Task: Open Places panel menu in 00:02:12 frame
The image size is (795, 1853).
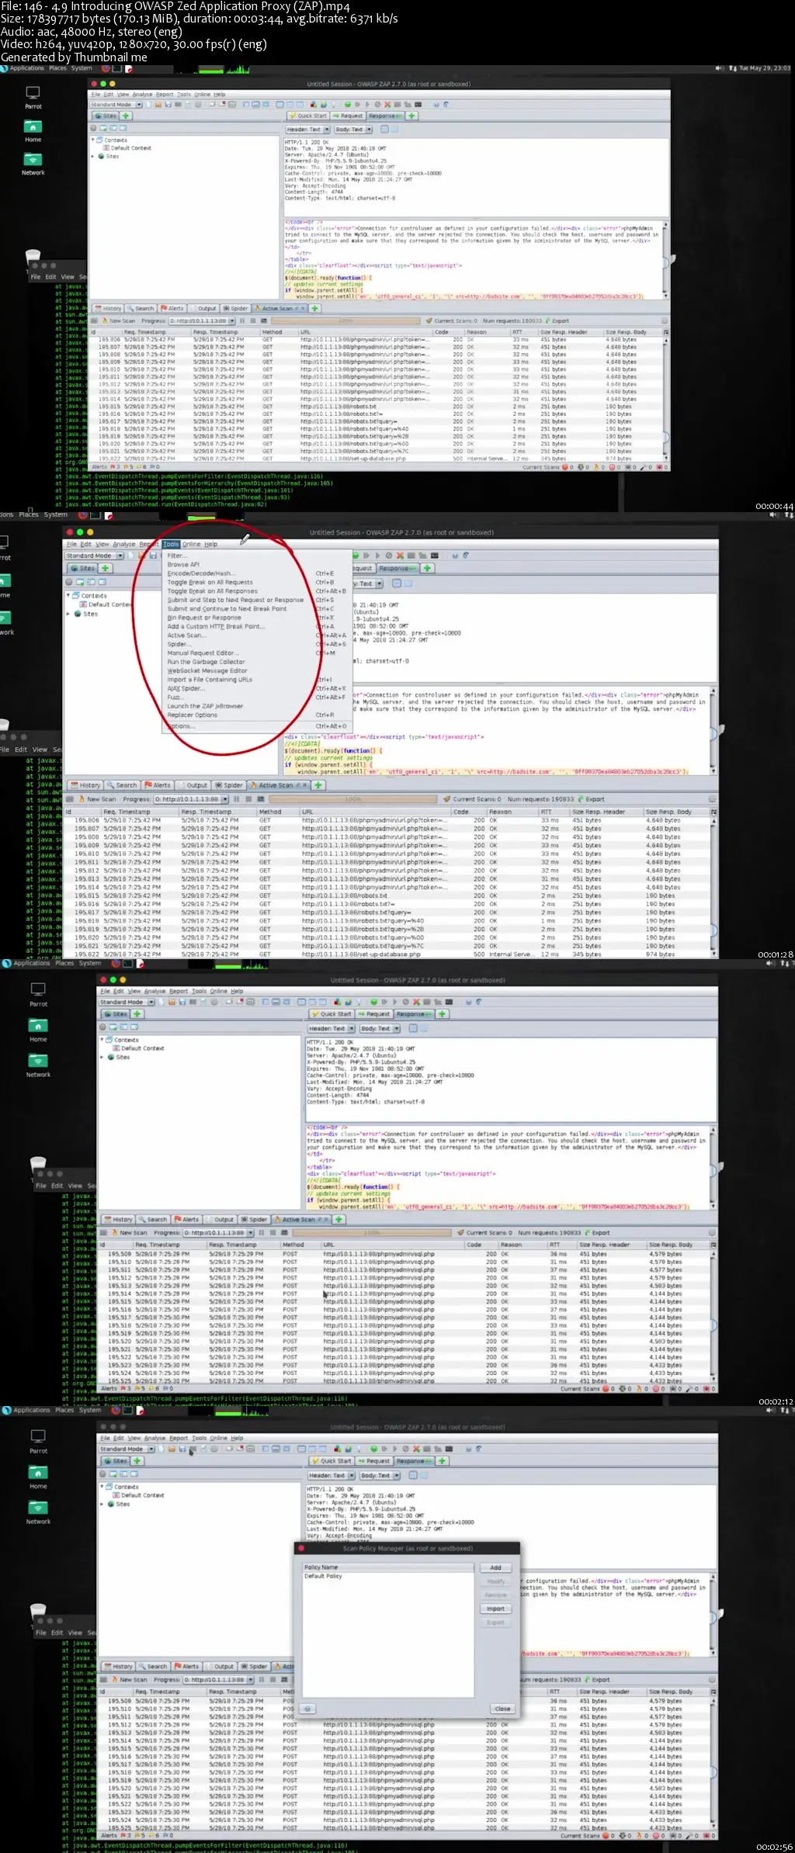Action: (64, 963)
